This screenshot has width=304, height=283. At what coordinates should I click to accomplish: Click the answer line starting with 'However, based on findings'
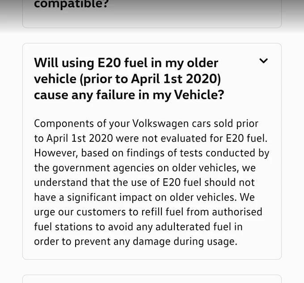click(152, 153)
